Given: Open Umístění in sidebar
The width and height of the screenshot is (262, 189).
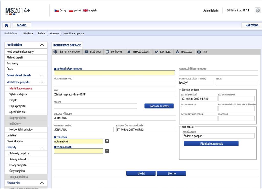Looking at the screenshot, I should [26, 135].
